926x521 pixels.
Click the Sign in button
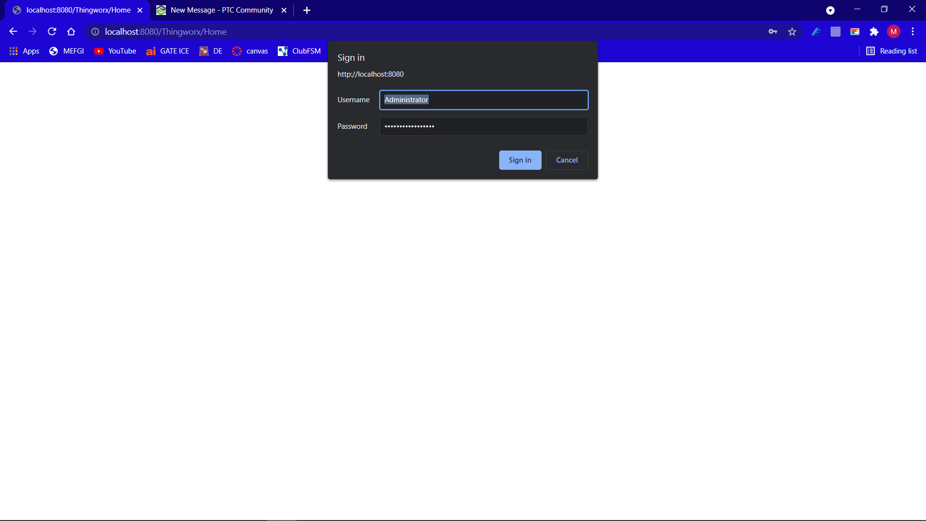520,160
